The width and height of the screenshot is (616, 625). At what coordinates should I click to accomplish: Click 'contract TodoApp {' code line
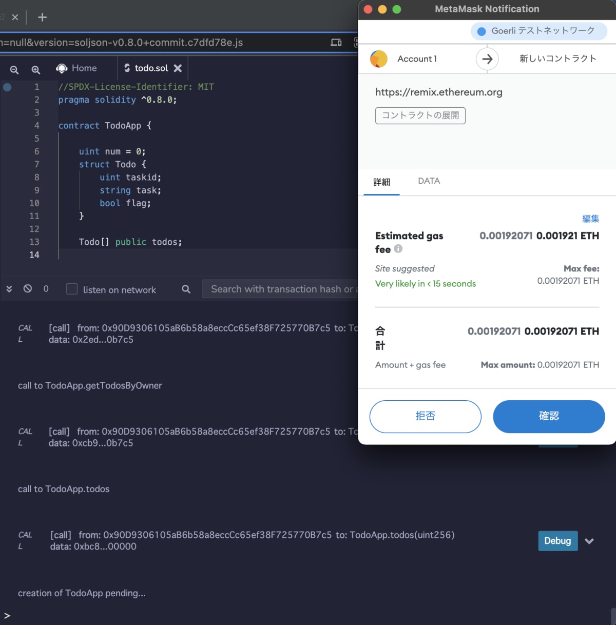coord(105,126)
